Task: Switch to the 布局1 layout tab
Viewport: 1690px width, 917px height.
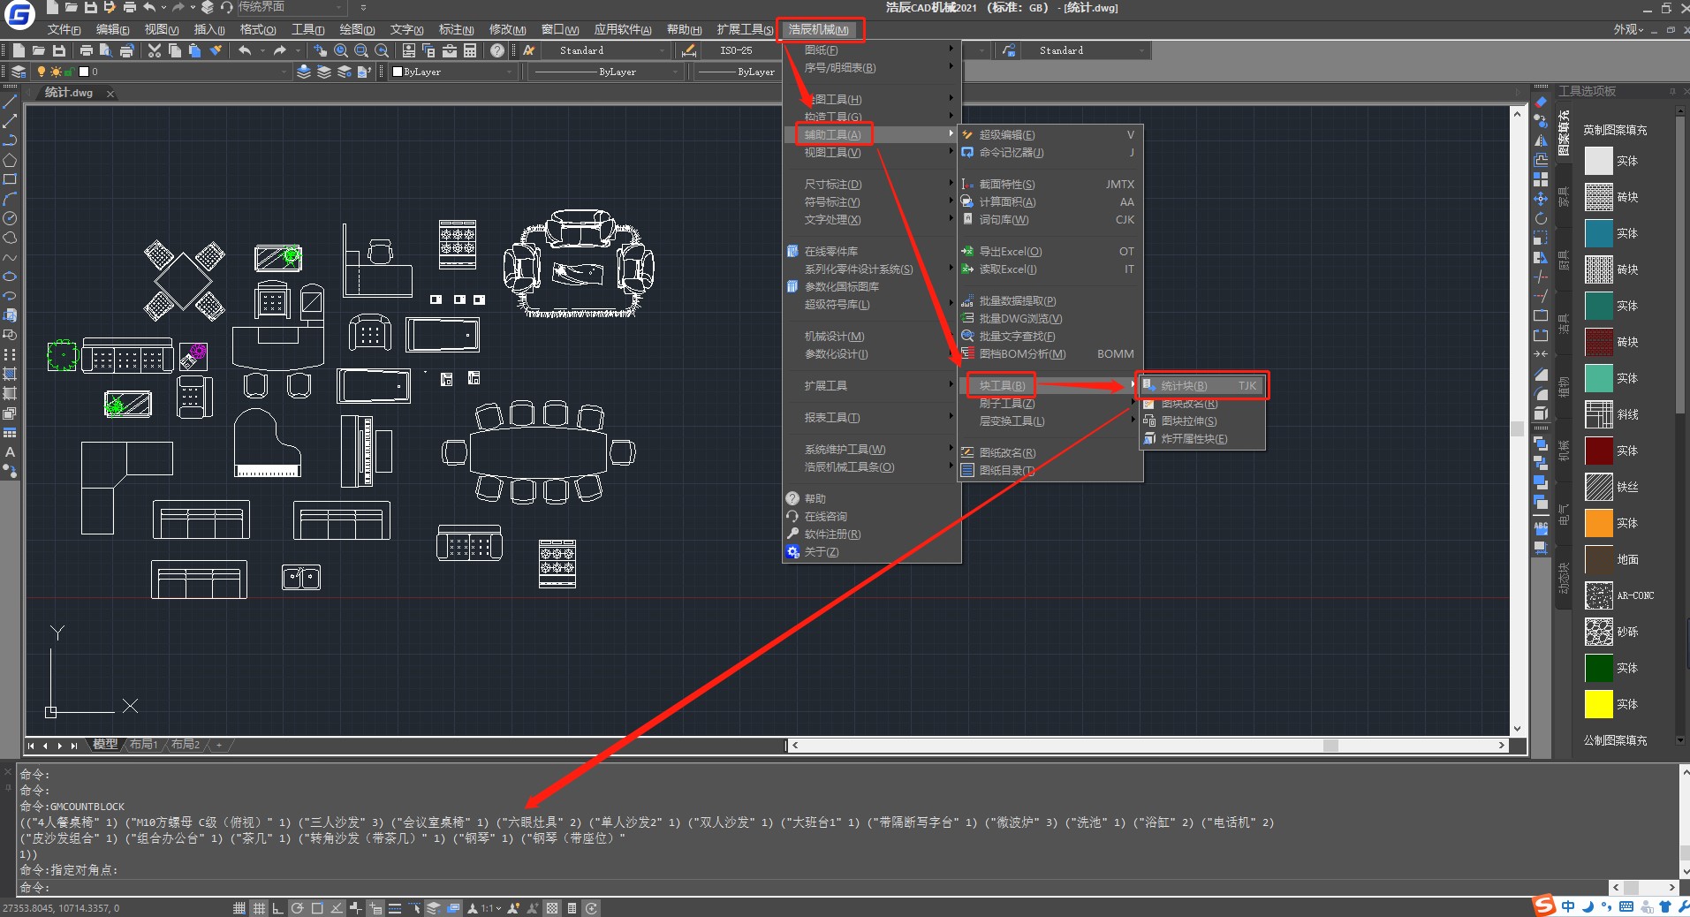Action: coord(144,745)
